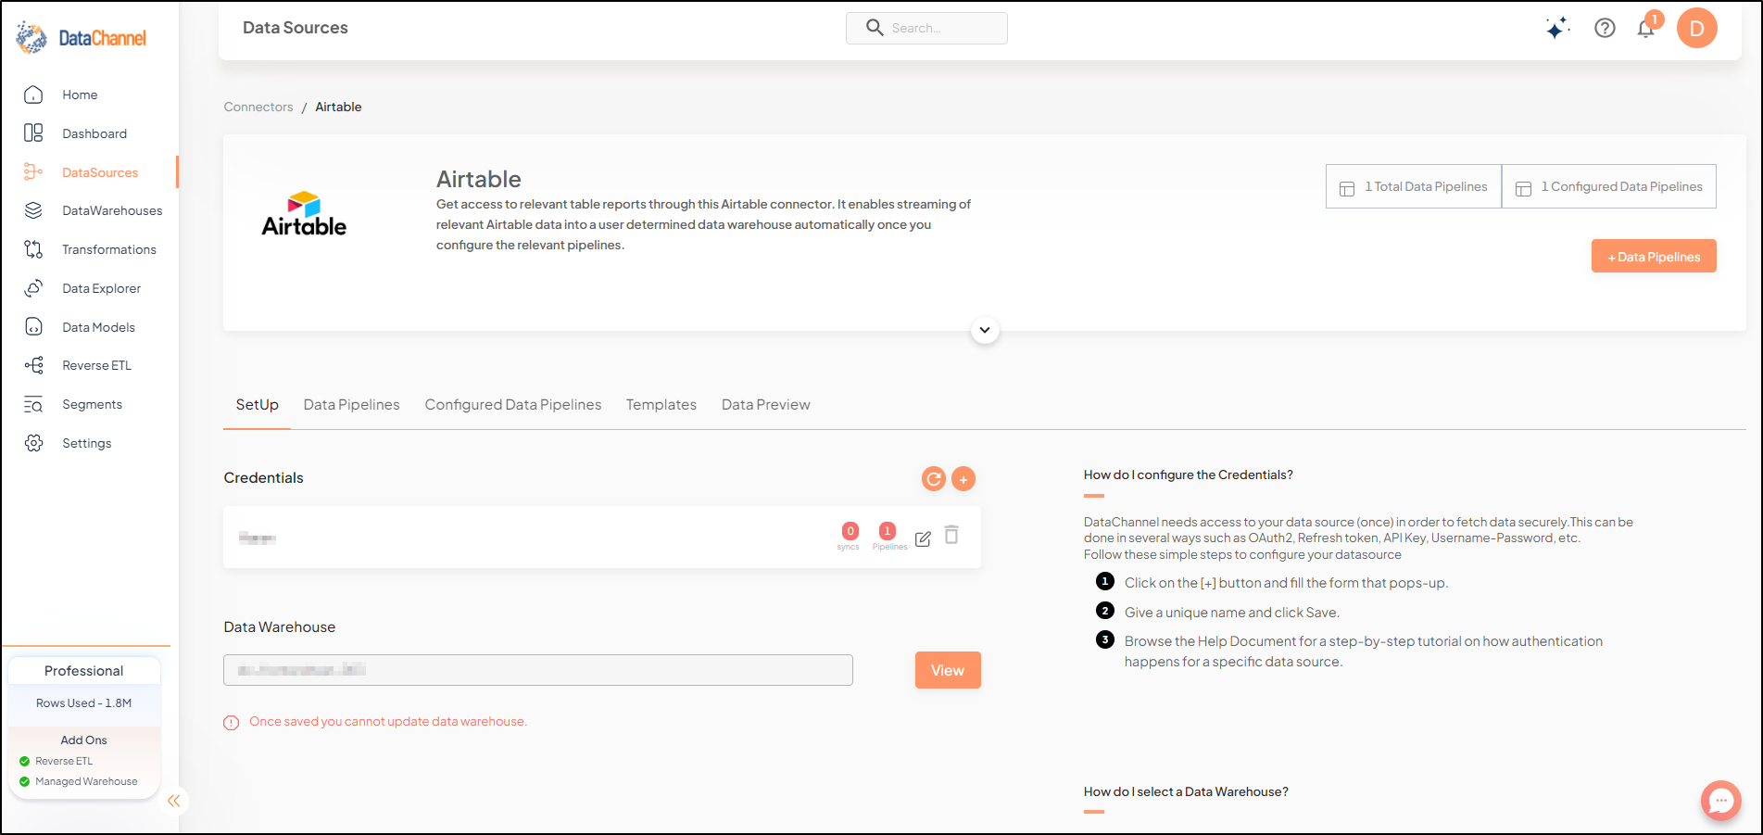
Task: Collapse the sidebar with double chevron
Action: click(173, 801)
